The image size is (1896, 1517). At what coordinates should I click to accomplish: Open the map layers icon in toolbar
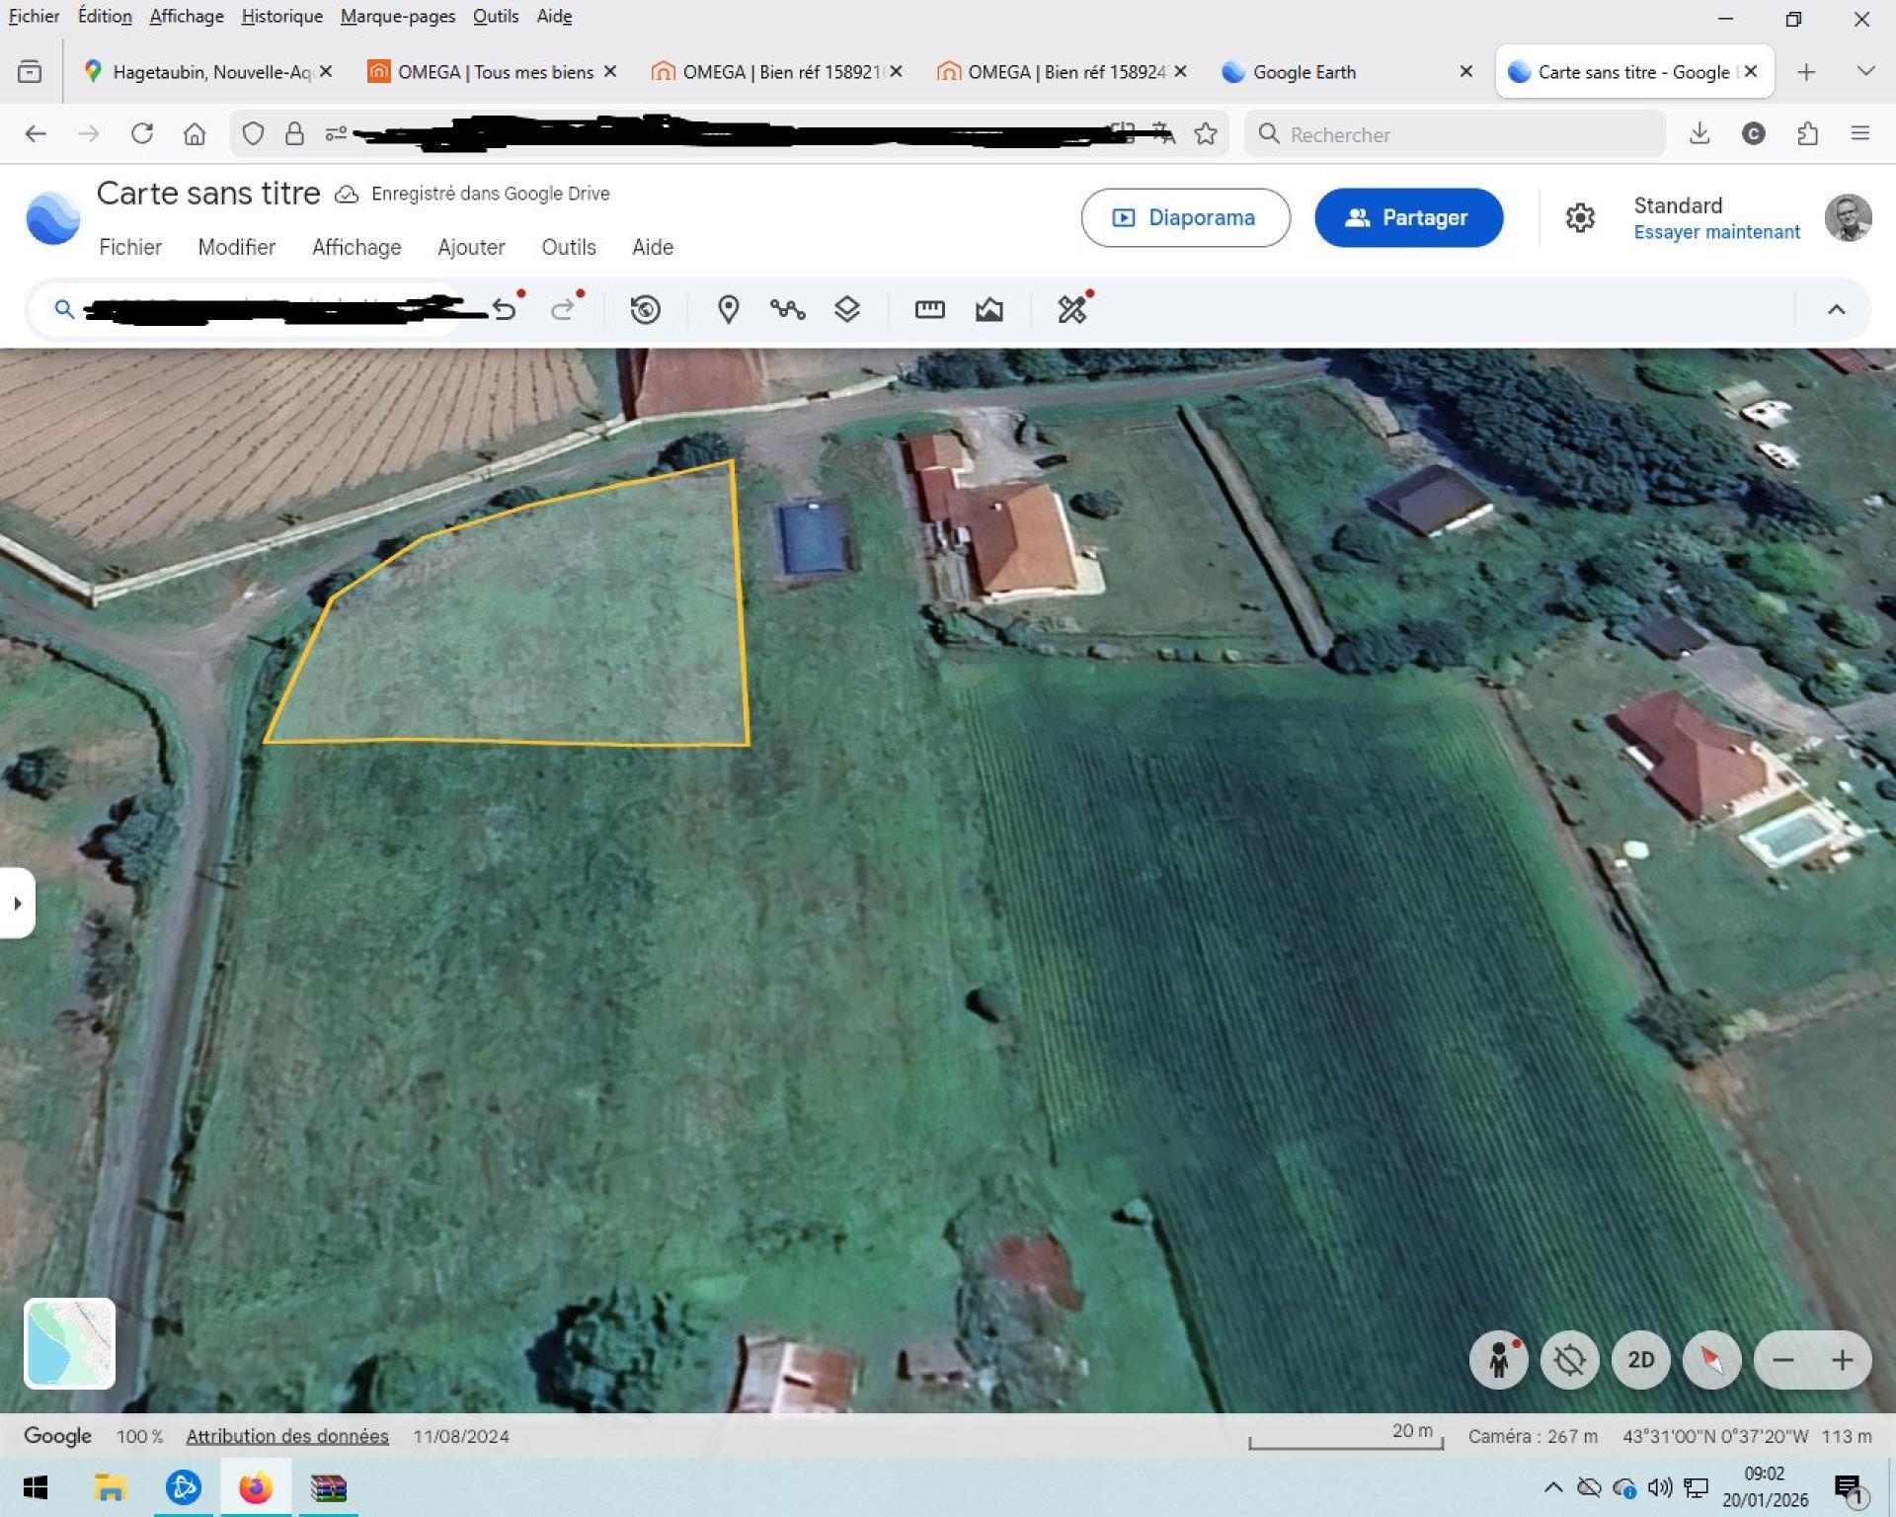pyautogui.click(x=847, y=310)
